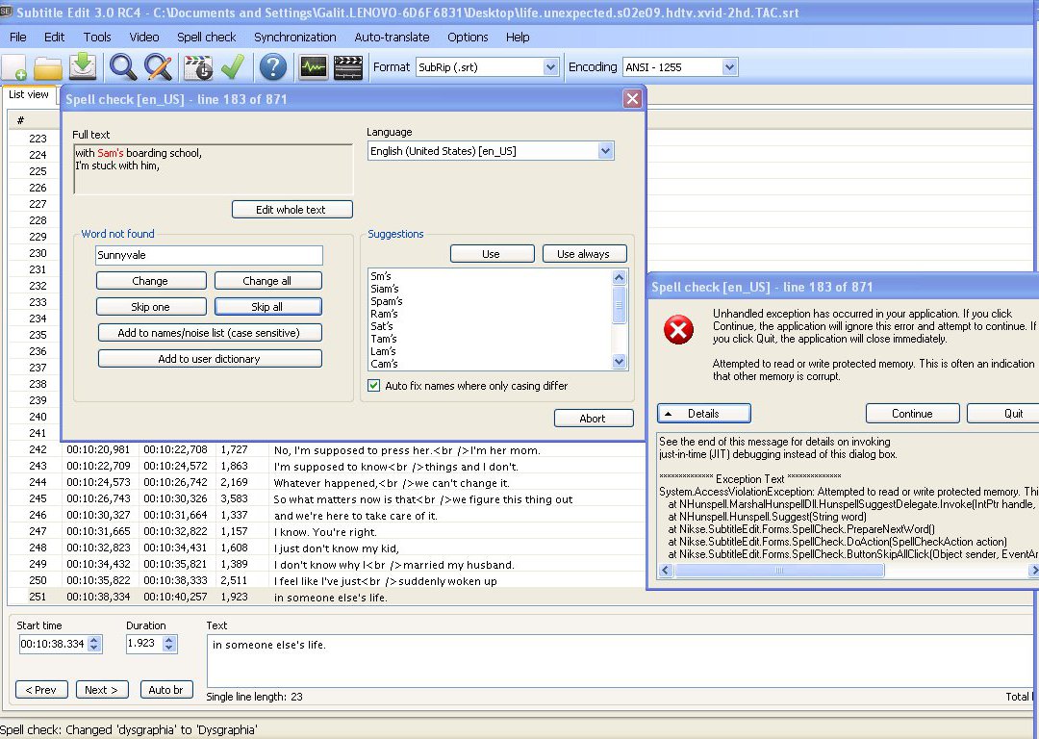
Task: Click the Word not found text field
Action: tap(210, 255)
